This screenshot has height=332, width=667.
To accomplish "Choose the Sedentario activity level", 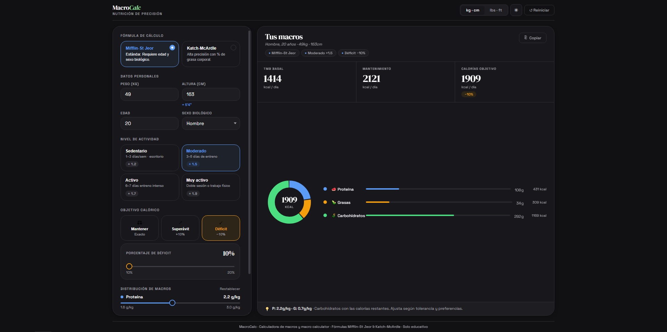I will coord(149,158).
